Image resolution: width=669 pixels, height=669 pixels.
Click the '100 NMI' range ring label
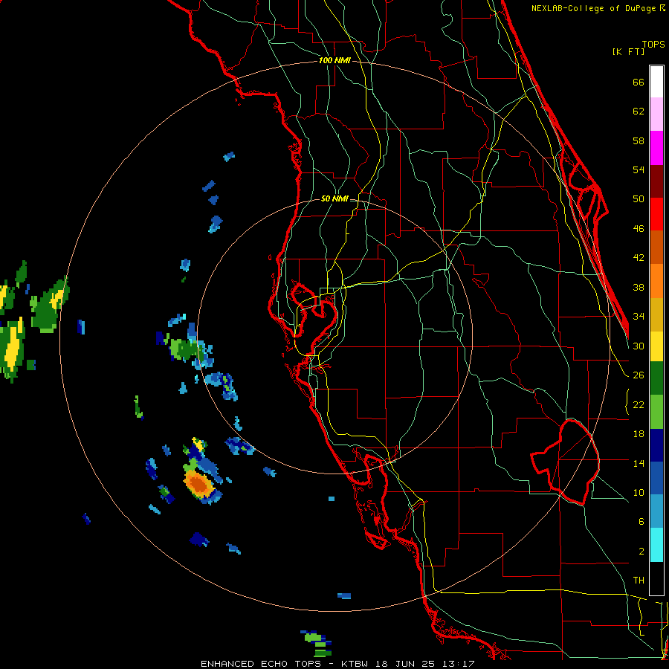[334, 61]
